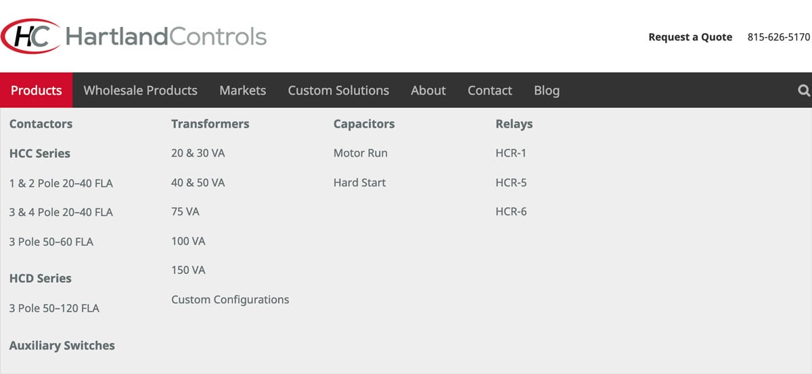
Task: Visit the Blog section
Action: tap(547, 90)
